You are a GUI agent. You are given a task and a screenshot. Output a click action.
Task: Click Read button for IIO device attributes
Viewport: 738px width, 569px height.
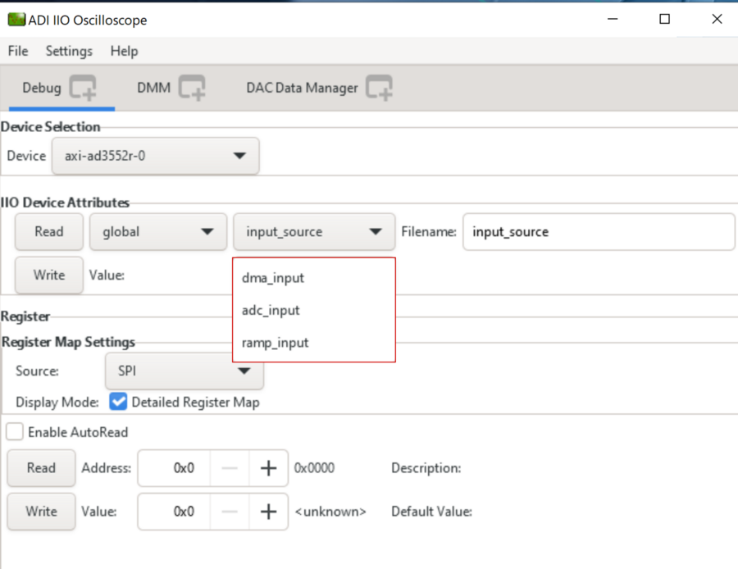49,232
